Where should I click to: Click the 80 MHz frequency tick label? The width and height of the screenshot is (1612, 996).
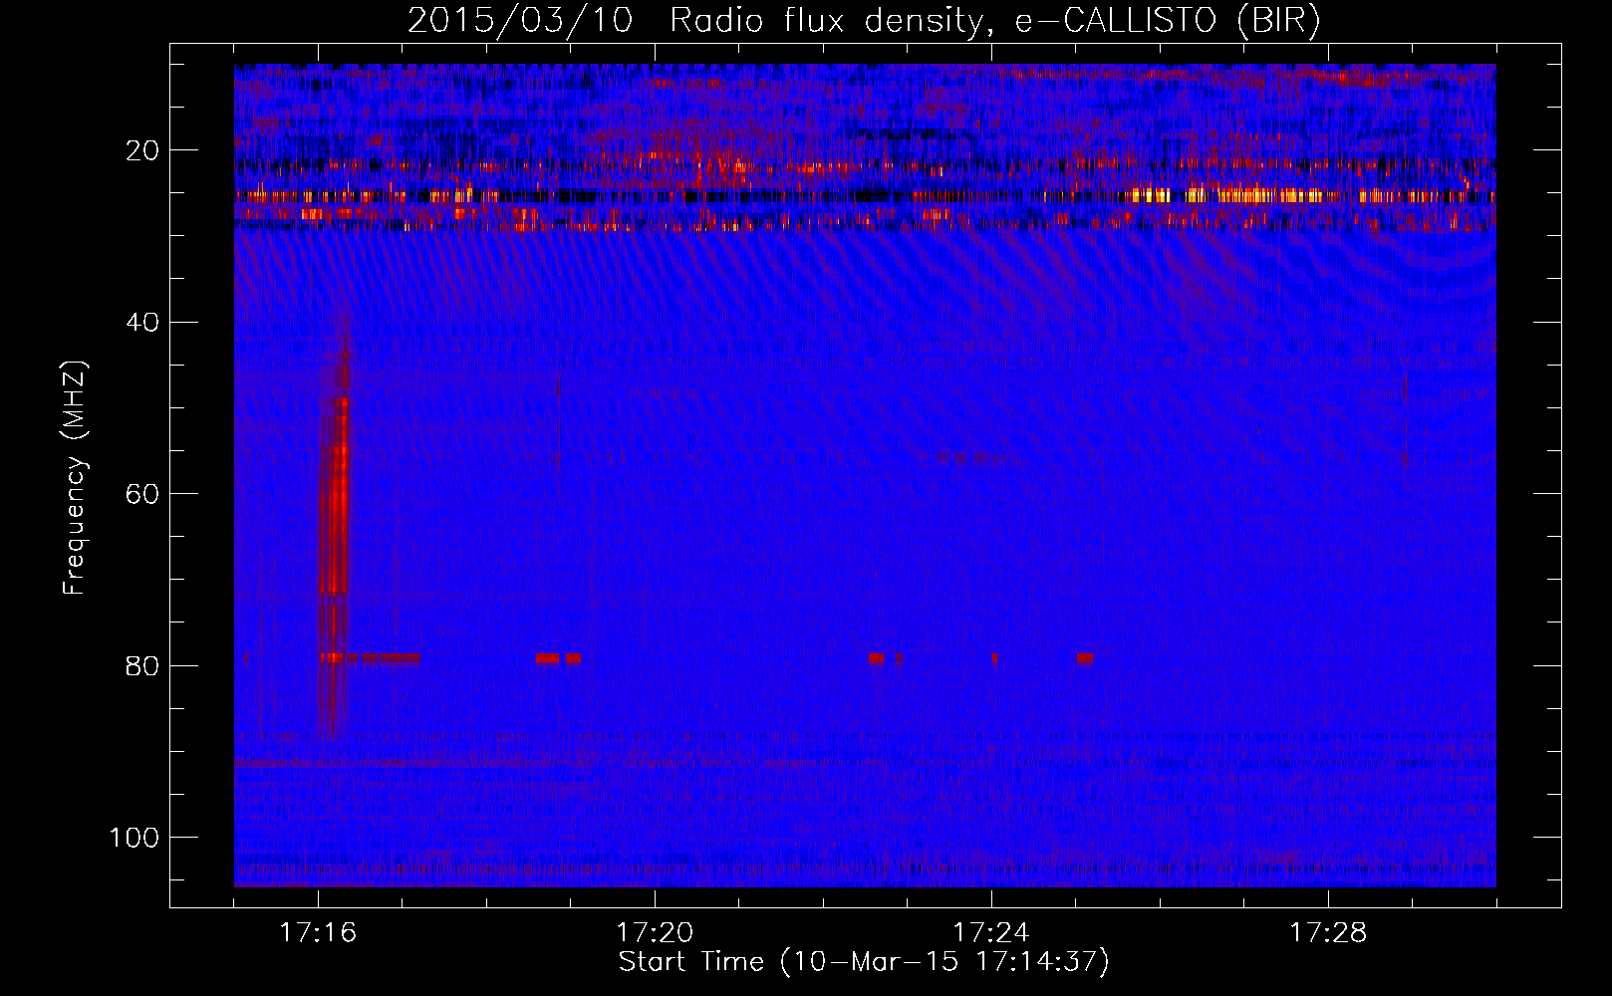tap(143, 665)
